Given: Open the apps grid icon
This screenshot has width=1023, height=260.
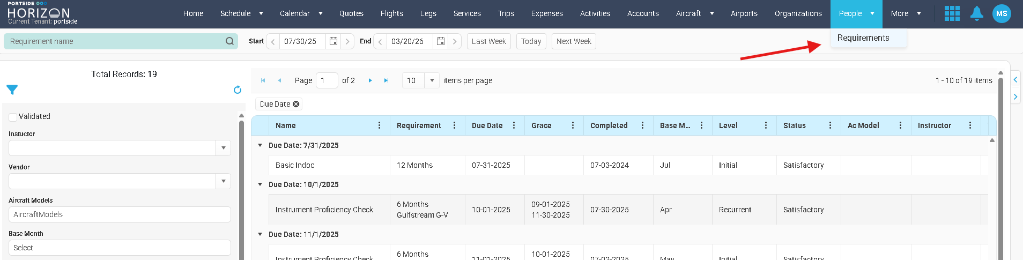Looking at the screenshot, I should [952, 13].
